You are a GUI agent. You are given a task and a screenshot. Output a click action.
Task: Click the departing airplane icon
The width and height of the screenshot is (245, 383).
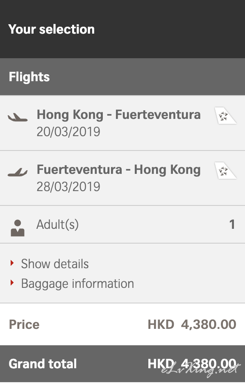pos(18,117)
